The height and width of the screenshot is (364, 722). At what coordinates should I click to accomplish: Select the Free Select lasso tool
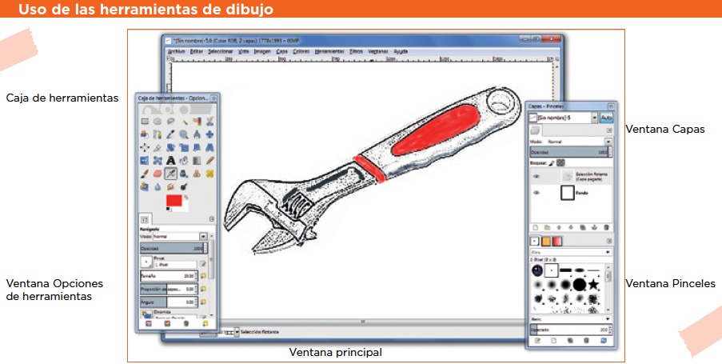(x=170, y=122)
